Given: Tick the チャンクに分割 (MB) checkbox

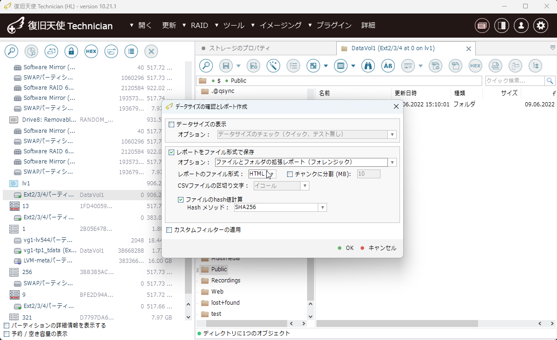Looking at the screenshot, I should tap(290, 174).
